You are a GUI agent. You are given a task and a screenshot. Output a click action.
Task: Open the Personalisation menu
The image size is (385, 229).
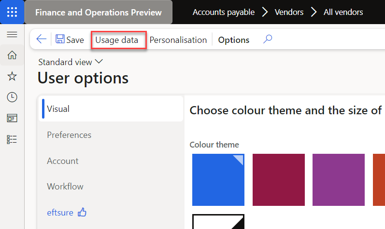point(178,40)
